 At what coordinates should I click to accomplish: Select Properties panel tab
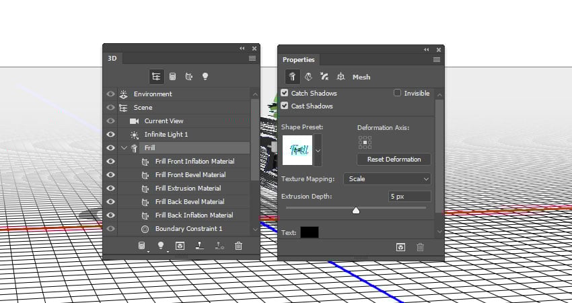click(298, 59)
